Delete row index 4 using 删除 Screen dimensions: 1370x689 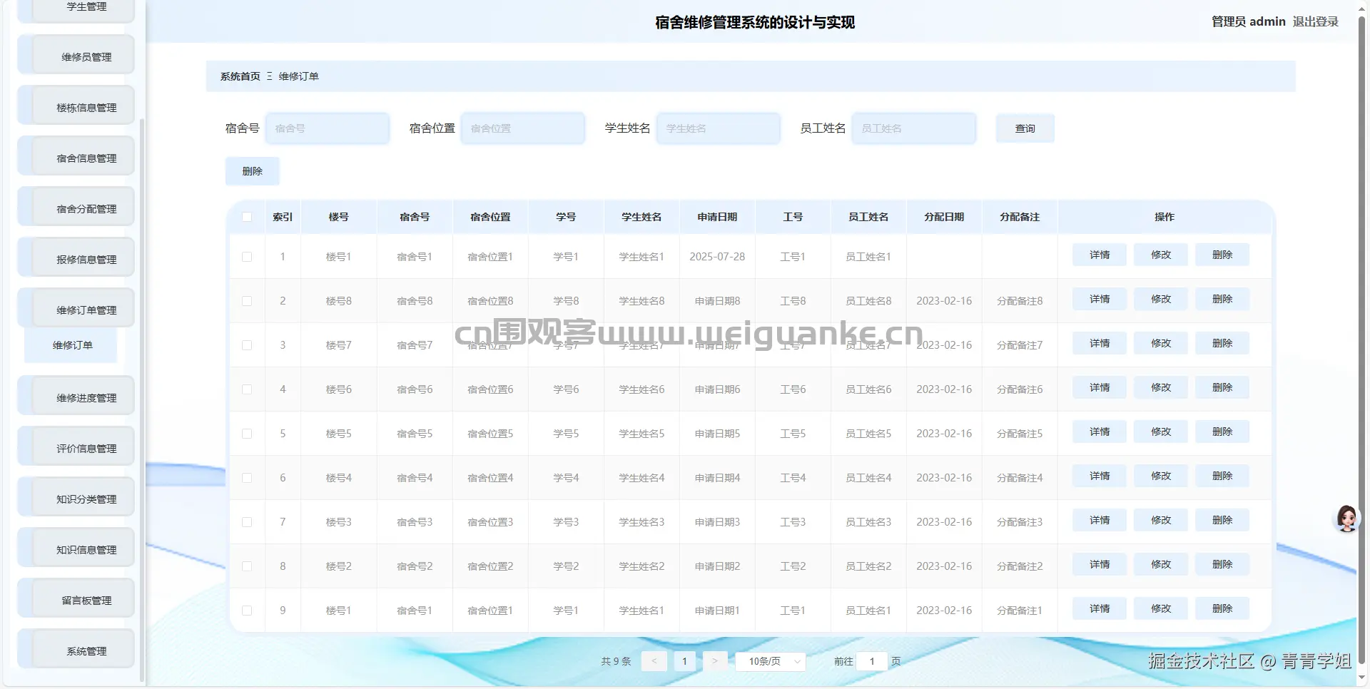click(x=1222, y=387)
